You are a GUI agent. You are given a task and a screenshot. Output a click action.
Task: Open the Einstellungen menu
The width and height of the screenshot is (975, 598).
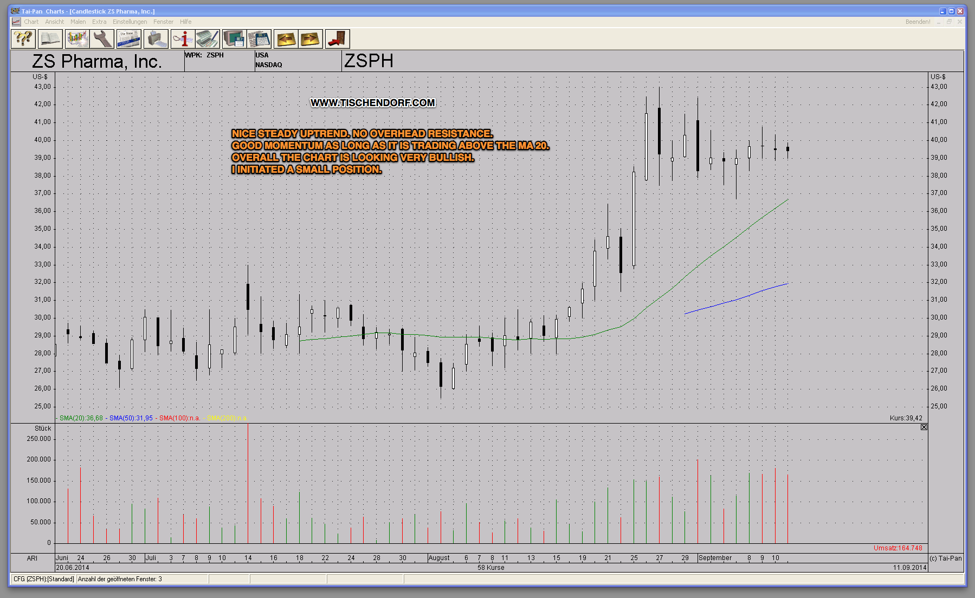130,22
